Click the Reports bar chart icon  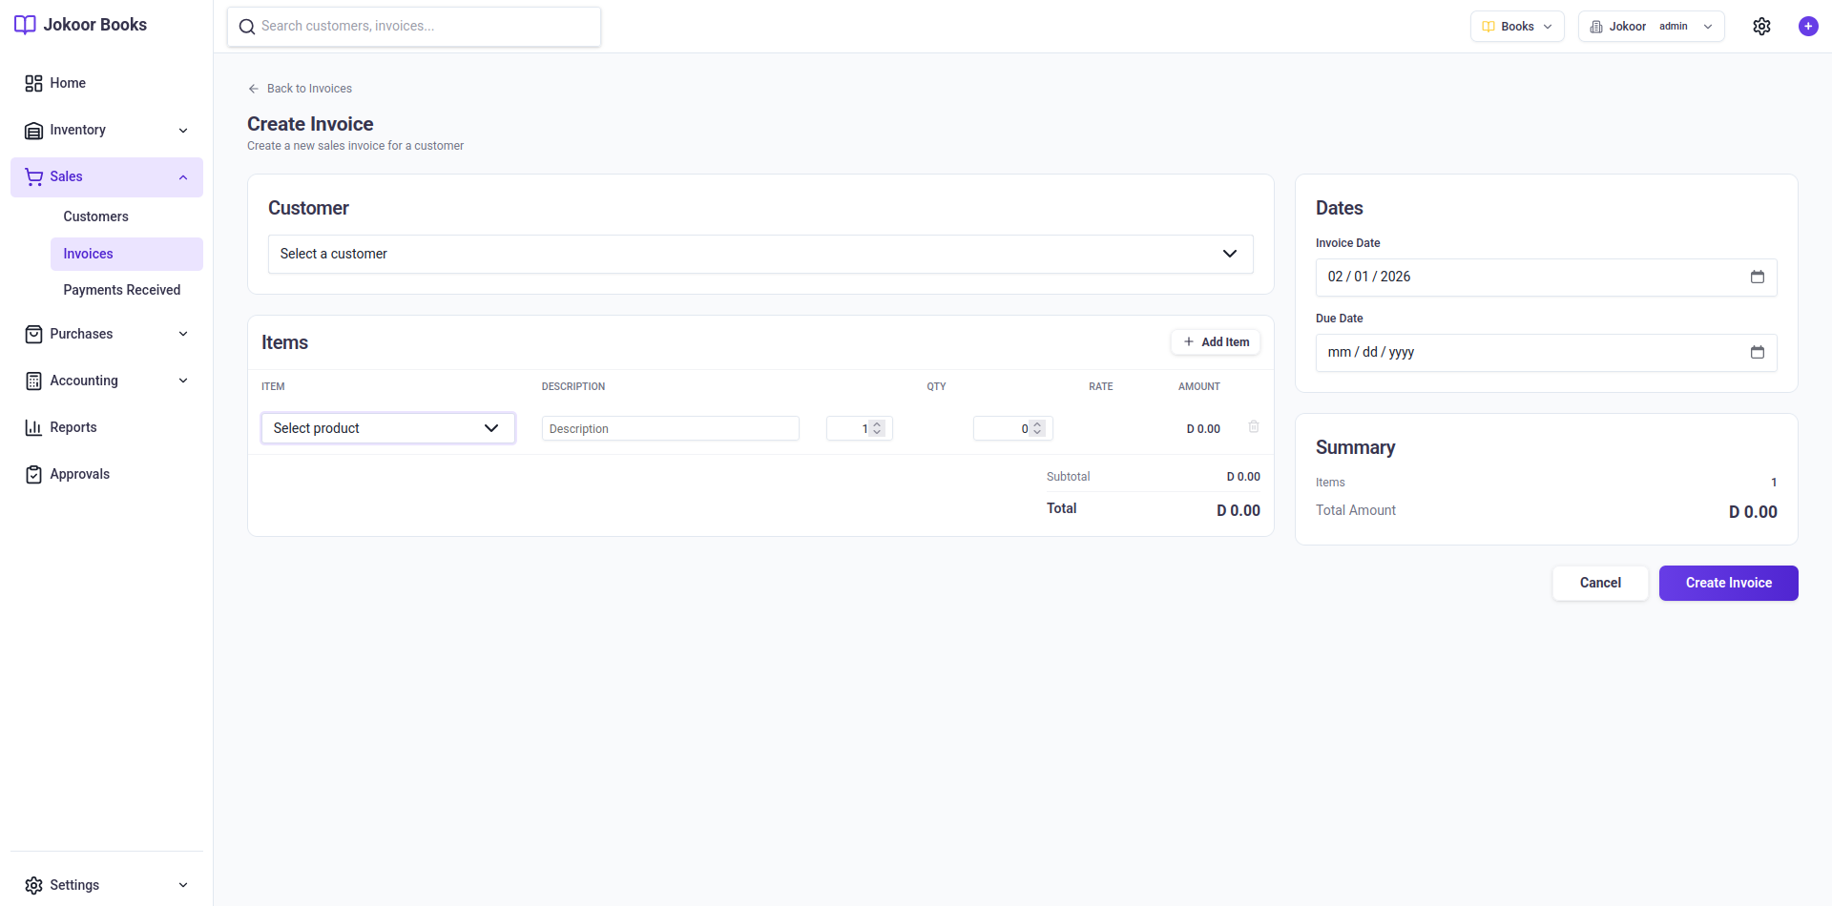tap(33, 426)
